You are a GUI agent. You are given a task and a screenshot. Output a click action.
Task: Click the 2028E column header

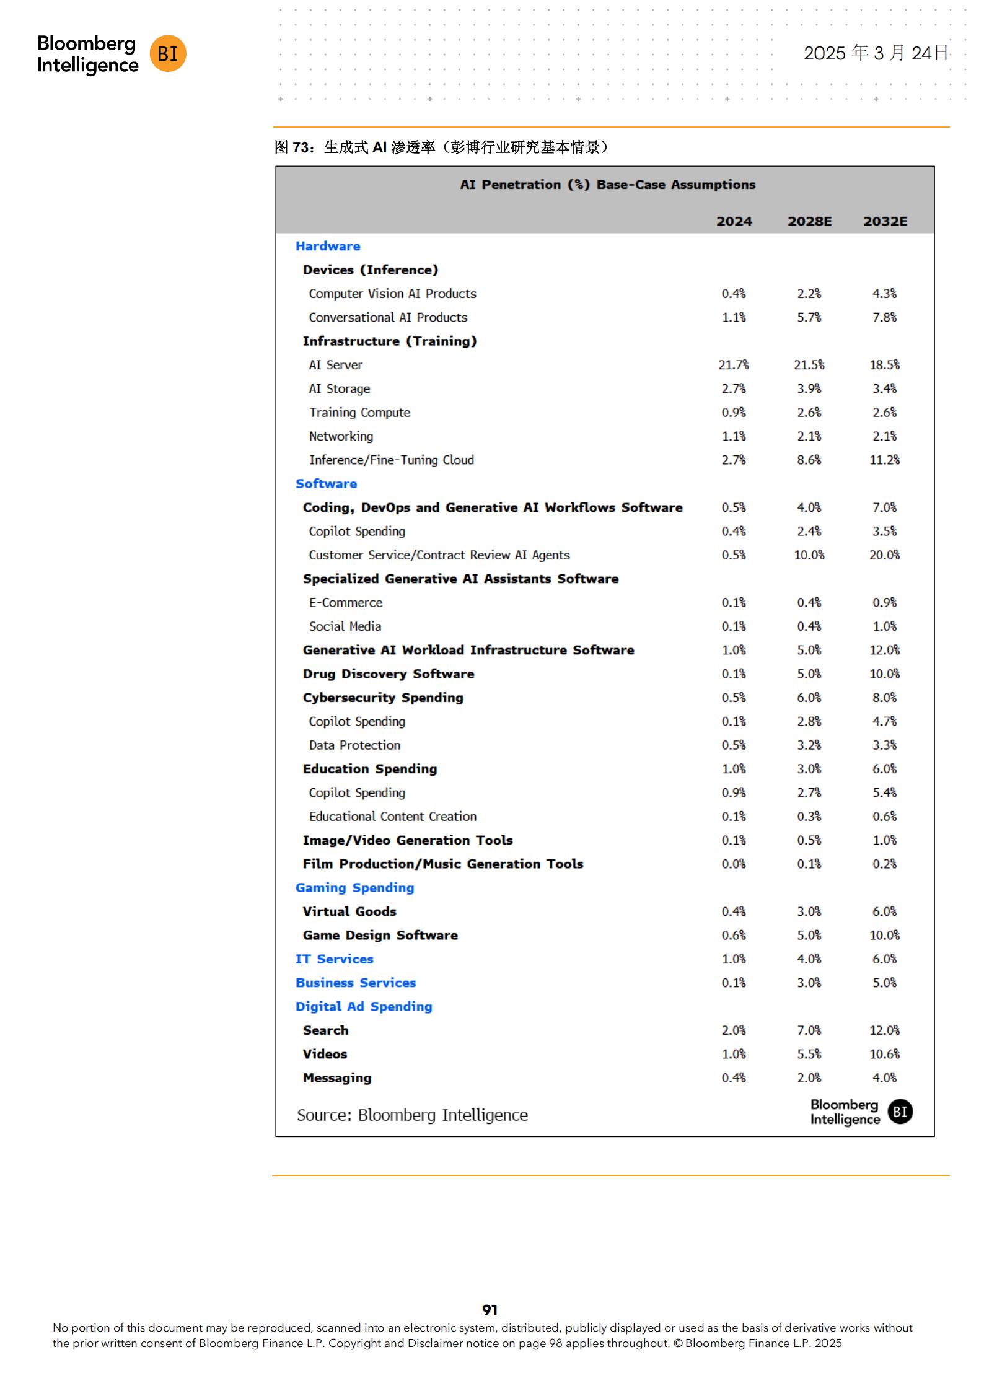tap(809, 221)
